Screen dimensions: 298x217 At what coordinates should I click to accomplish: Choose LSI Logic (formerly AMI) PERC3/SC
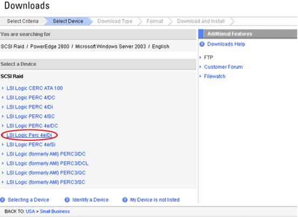(x=46, y=182)
